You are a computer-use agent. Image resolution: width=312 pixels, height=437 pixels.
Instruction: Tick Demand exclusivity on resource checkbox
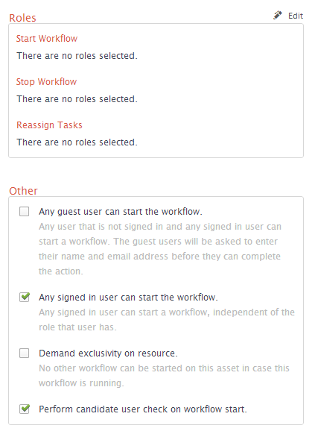coord(25,353)
